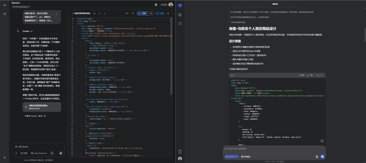Open DeepSeek sidebar panel icon

(180, 15)
